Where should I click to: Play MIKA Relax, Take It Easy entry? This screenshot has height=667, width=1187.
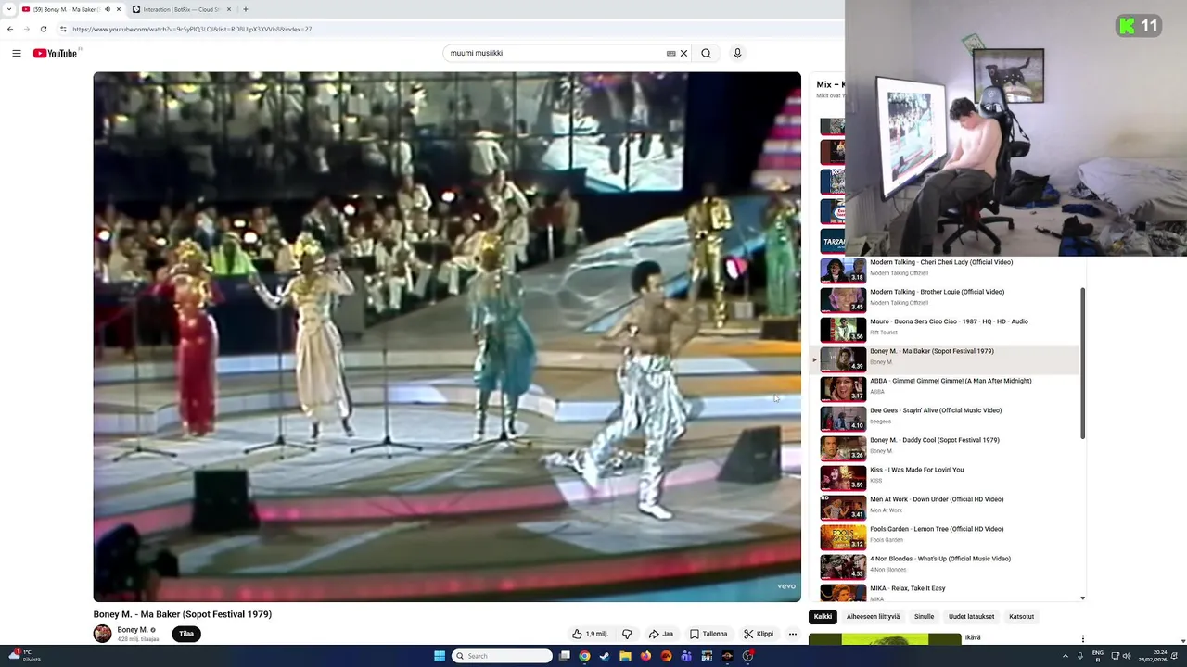tap(946, 591)
